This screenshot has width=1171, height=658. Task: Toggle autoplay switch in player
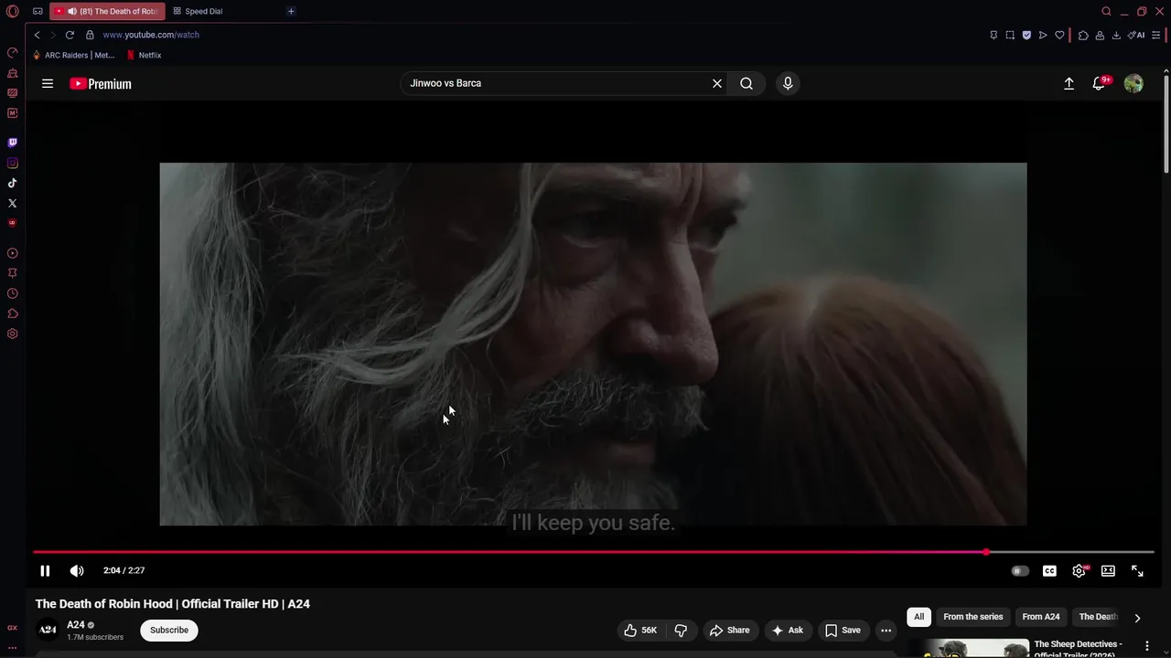[1020, 570]
